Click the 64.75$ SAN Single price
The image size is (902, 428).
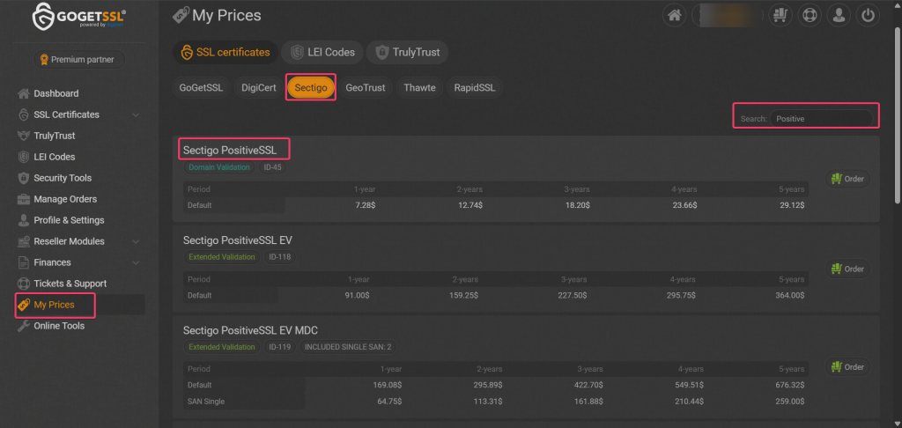coord(390,401)
